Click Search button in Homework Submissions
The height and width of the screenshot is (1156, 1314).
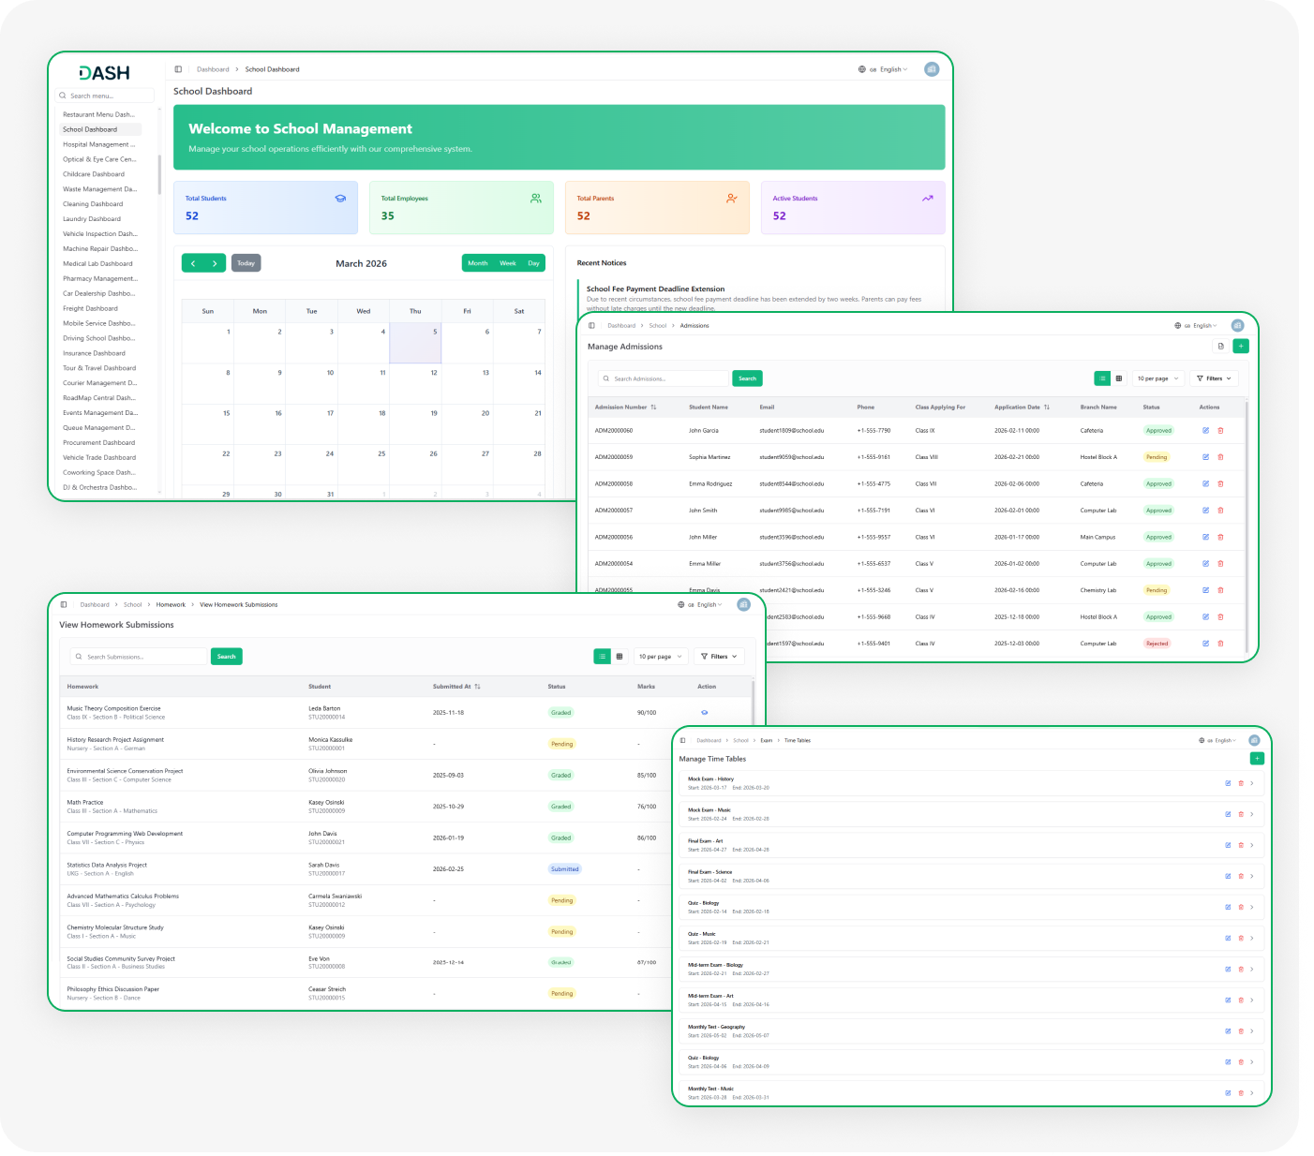coord(227,657)
